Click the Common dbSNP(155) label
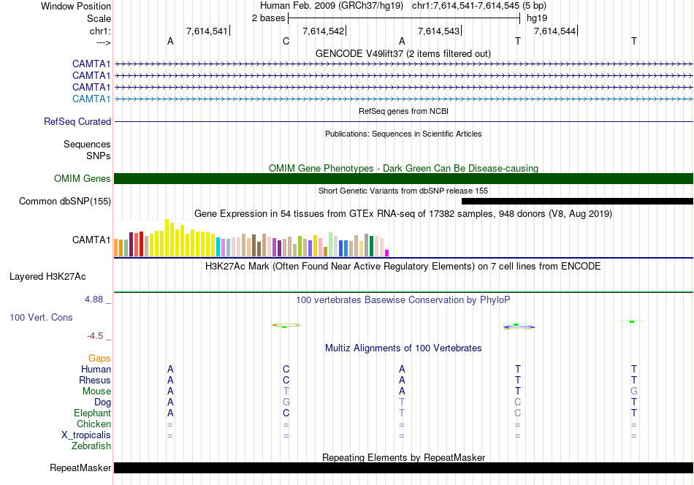Screen dimensions: 694x485 pyautogui.click(x=64, y=202)
